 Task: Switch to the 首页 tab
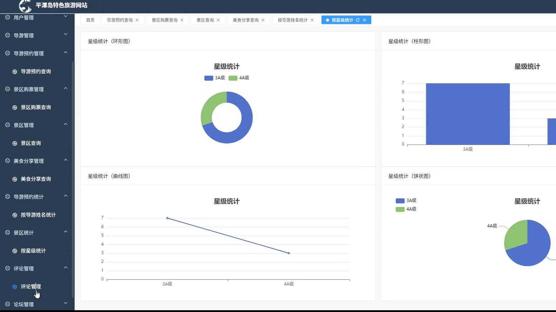click(x=90, y=20)
